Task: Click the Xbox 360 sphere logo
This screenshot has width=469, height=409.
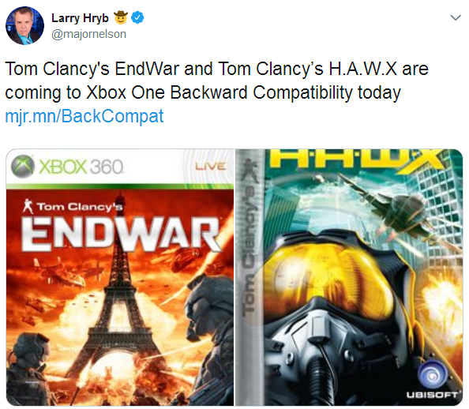Action: tap(22, 167)
